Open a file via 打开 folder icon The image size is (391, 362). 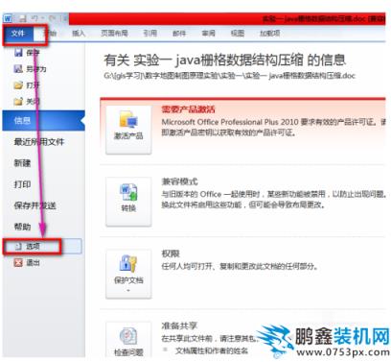click(x=27, y=85)
